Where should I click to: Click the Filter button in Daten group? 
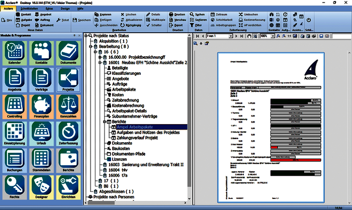tap(196, 25)
